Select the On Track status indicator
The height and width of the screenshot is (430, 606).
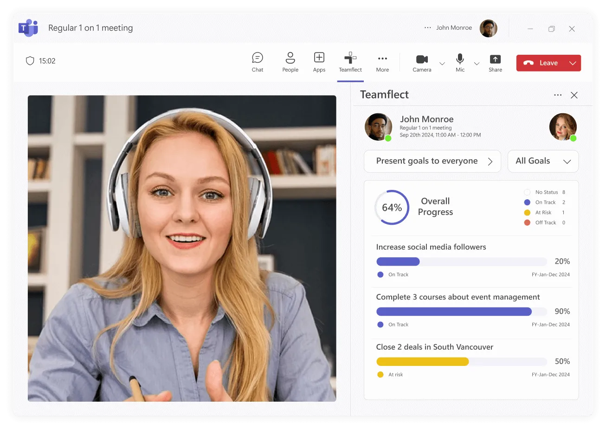coord(528,202)
